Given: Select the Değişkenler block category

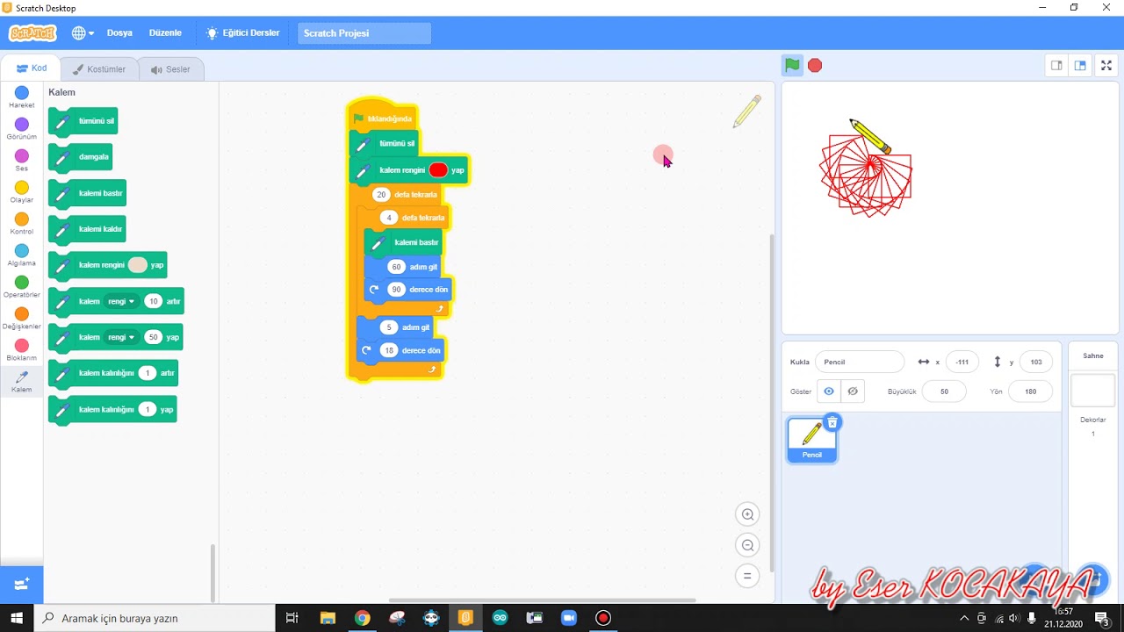Looking at the screenshot, I should tap(22, 319).
